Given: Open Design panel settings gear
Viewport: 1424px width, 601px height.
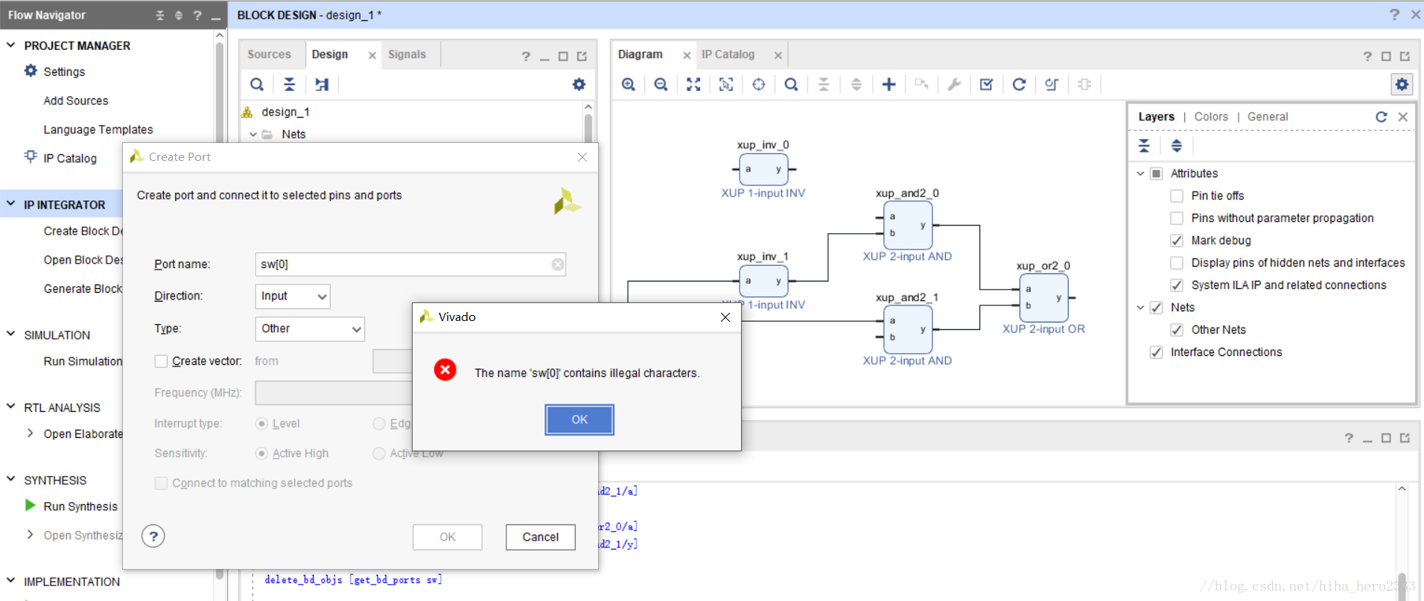Looking at the screenshot, I should tap(579, 84).
